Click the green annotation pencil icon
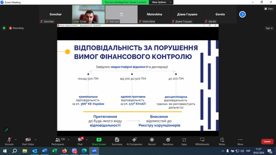The image size is (276, 155). coord(6,130)
